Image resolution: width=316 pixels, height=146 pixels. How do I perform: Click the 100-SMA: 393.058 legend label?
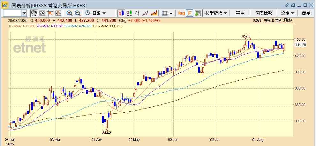click(x=107, y=26)
